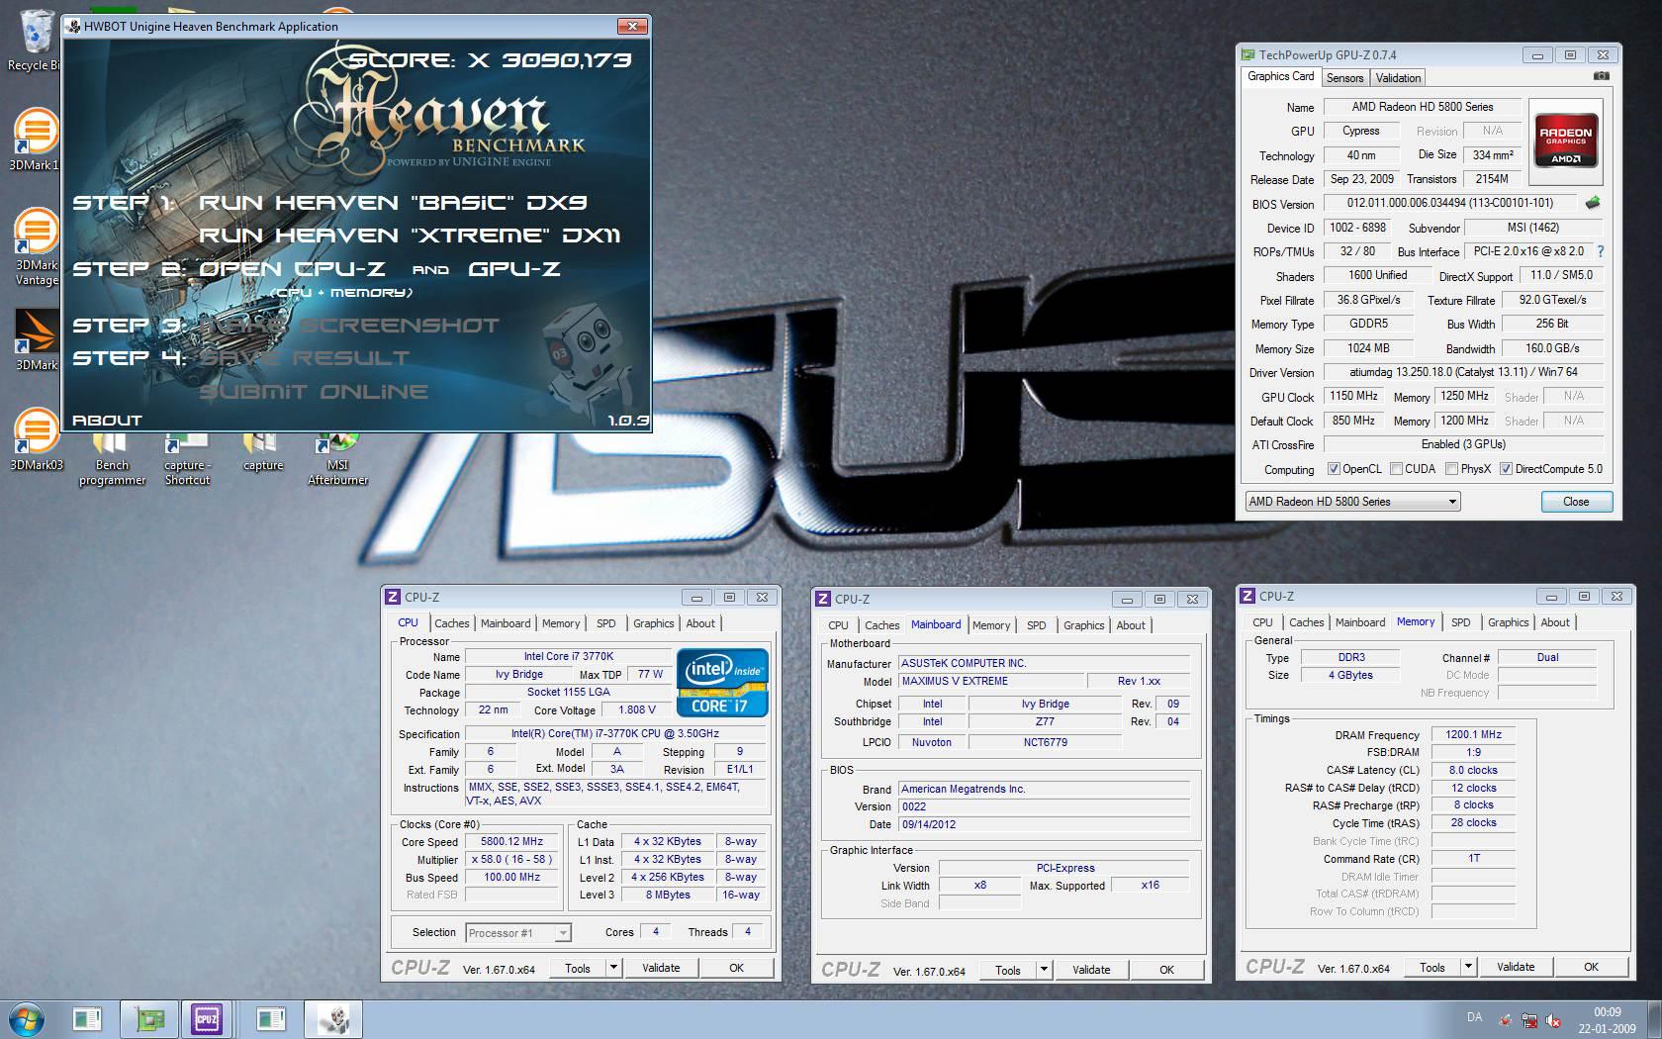This screenshot has width=1662, height=1039.
Task: Click the DRAM Frequency value 1200.1 MHz
Action: point(1473,735)
